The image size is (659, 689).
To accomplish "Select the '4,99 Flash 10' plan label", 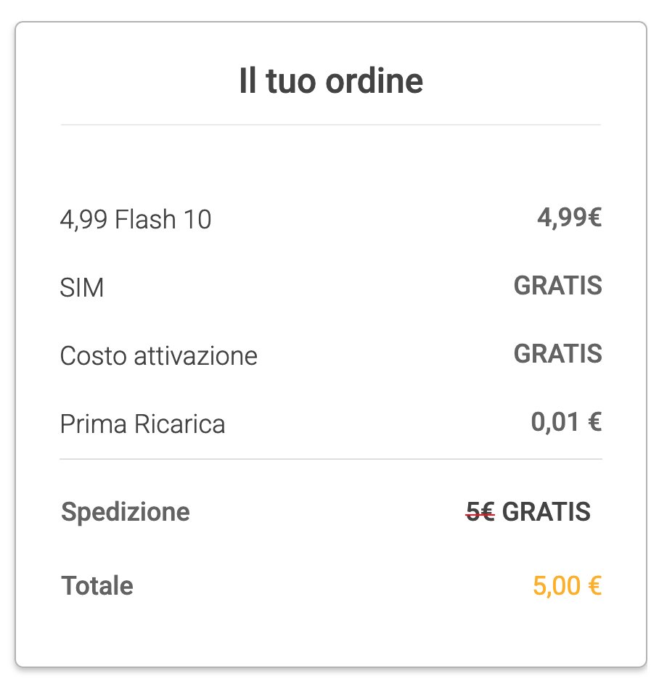I will pyautogui.click(x=136, y=219).
